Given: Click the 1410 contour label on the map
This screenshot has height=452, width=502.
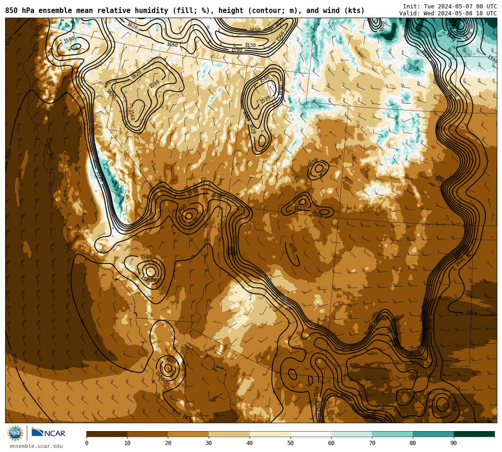Looking at the screenshot, I should (x=472, y=314).
